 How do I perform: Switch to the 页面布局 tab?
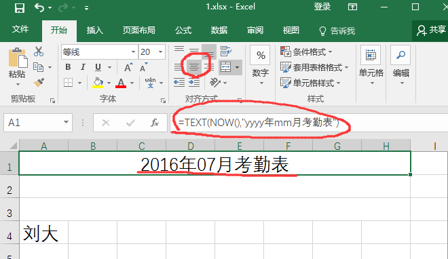tap(139, 31)
